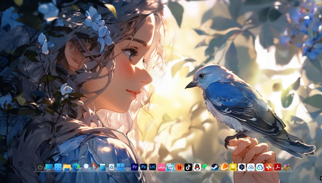Open the blue cloud drive icon

(x=260, y=167)
